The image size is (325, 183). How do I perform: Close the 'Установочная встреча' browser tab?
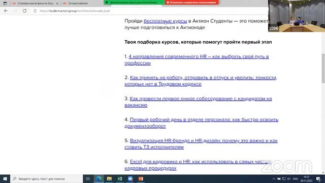tap(57, 4)
